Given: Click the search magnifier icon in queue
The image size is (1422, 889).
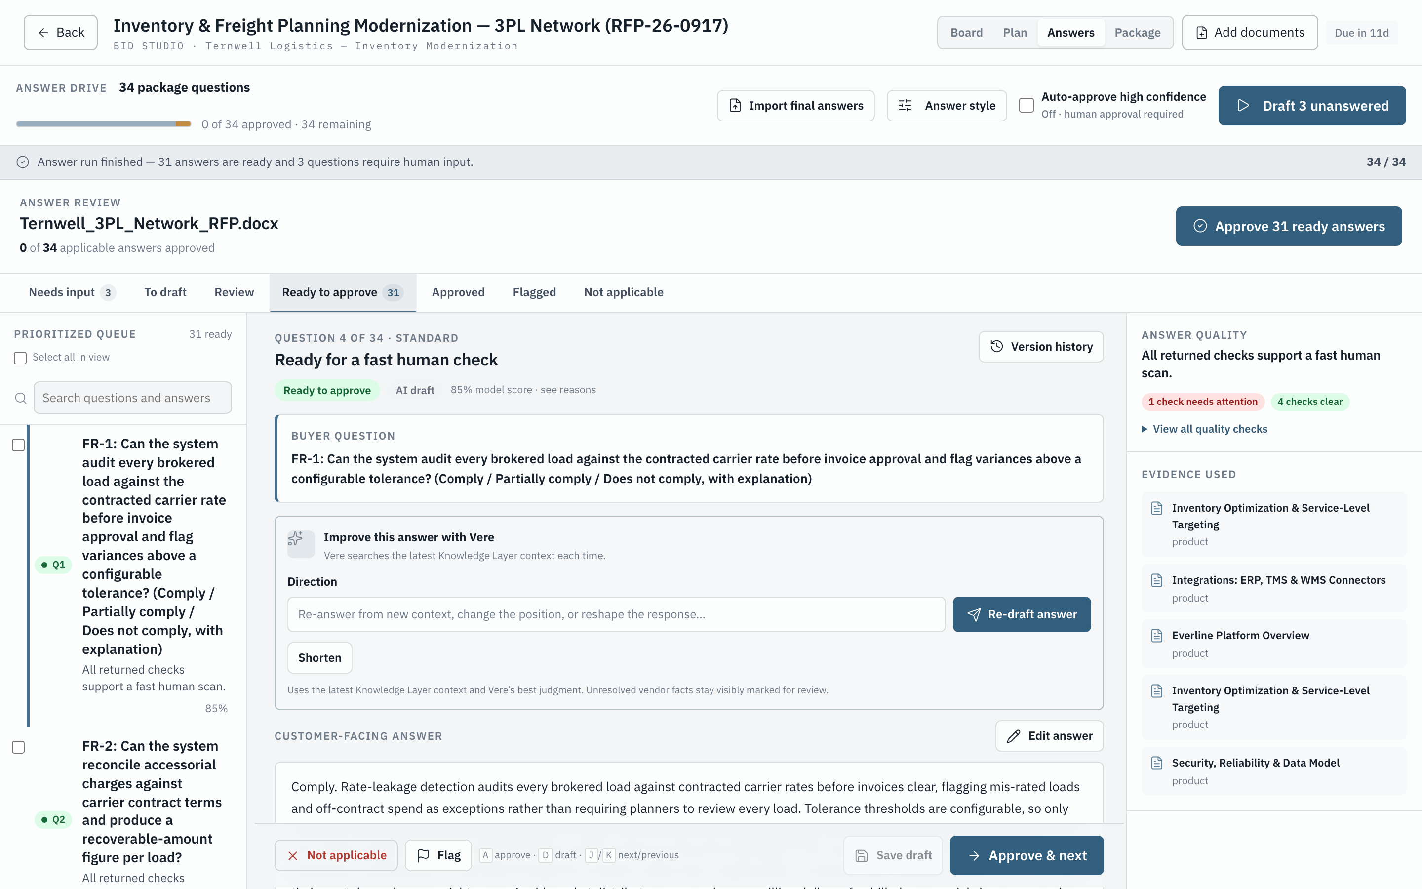Looking at the screenshot, I should pos(21,398).
